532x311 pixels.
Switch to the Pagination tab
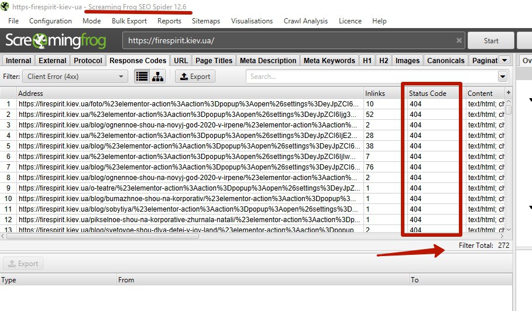pos(485,61)
